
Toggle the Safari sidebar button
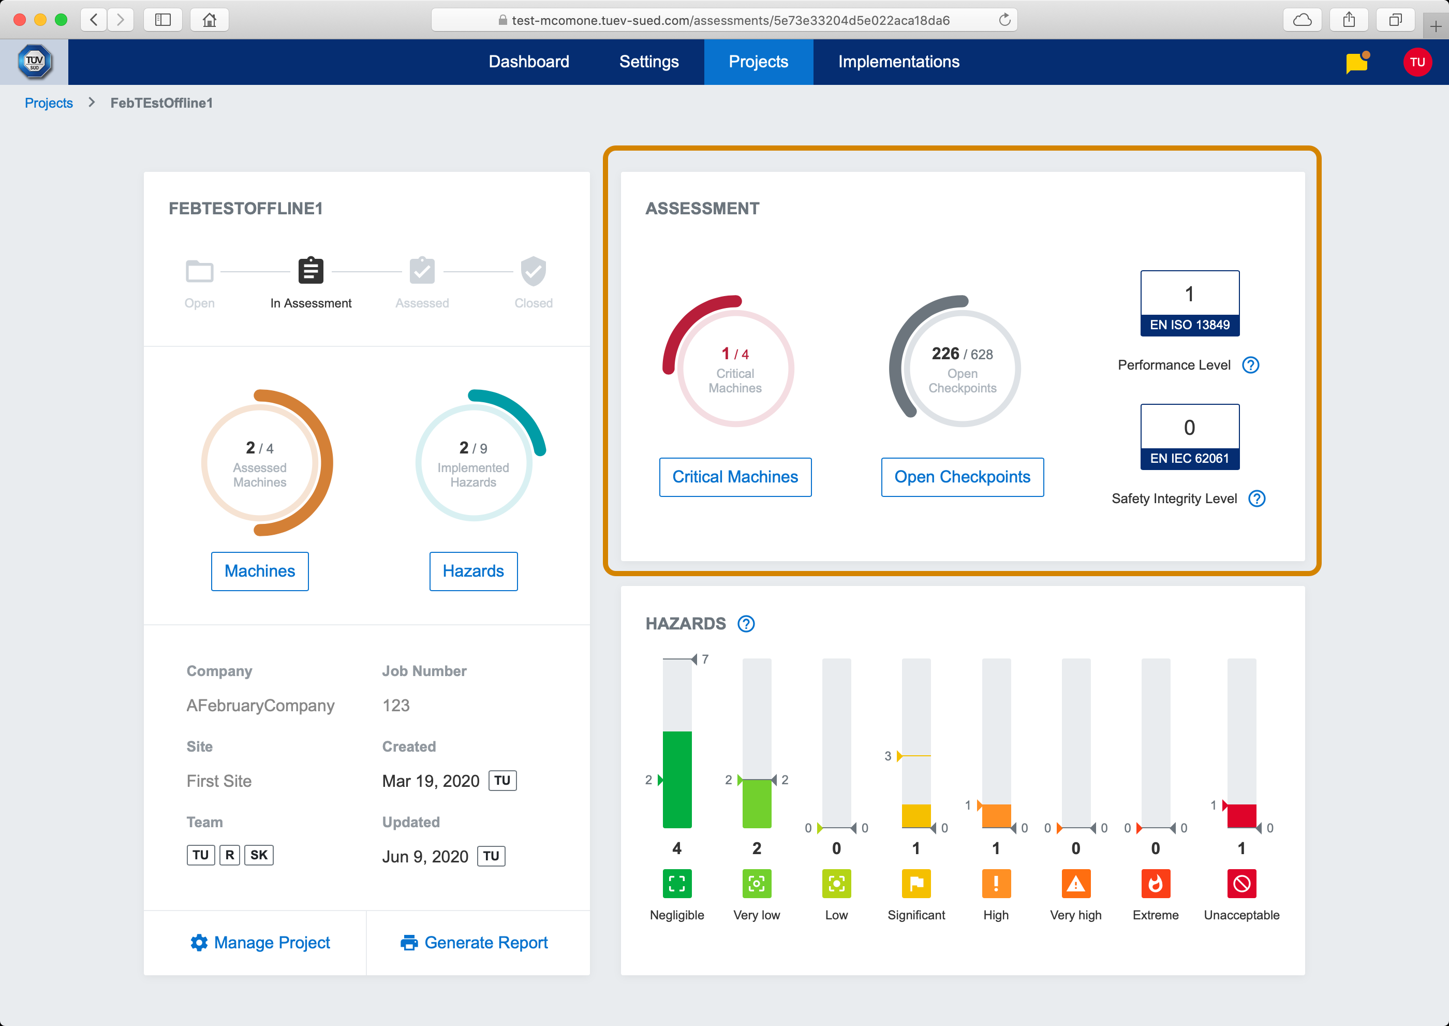click(163, 20)
